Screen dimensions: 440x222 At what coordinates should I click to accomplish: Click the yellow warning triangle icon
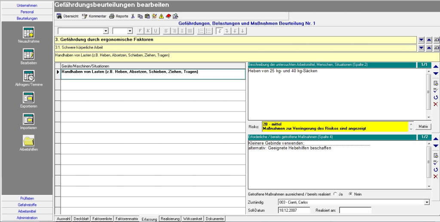point(161,16)
